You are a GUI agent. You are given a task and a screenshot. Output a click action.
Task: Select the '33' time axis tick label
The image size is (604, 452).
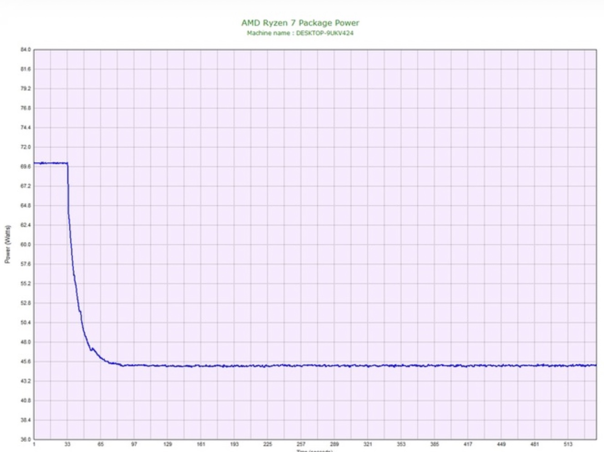[x=67, y=444]
